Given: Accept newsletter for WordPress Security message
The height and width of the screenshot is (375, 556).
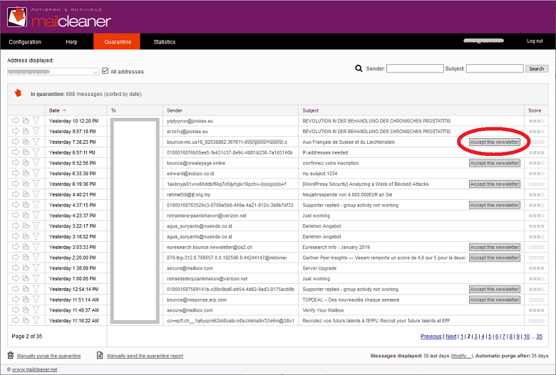Looking at the screenshot, I should (495, 184).
